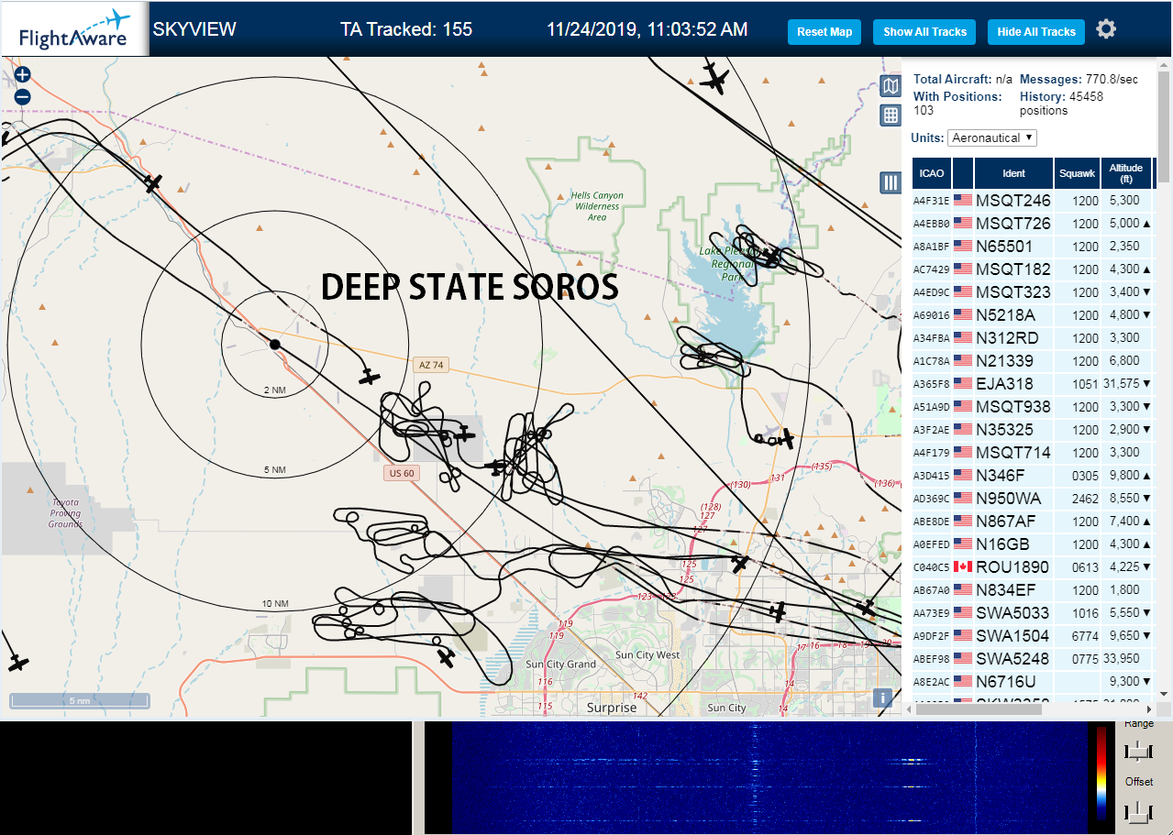The height and width of the screenshot is (835, 1173).
Task: Toggle the sidebar columns icon
Action: 890,182
